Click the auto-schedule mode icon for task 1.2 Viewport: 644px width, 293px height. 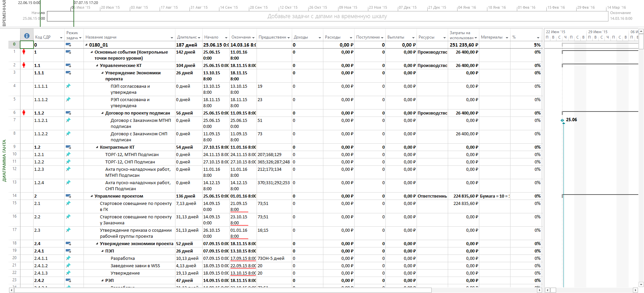coord(68,147)
